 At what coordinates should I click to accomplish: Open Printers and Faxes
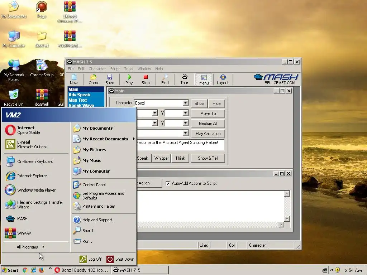pos(104,206)
